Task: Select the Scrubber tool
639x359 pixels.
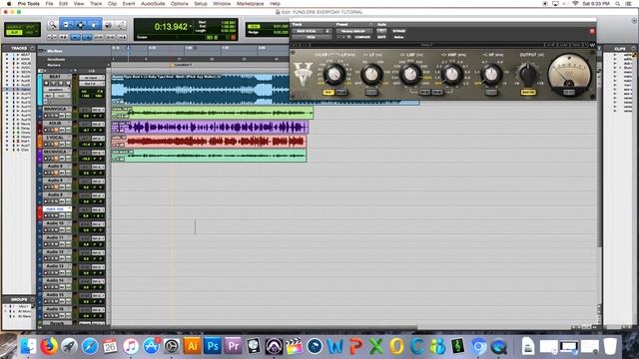Action: 109,25
